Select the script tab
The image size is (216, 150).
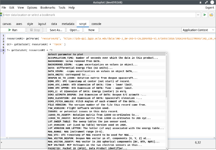(83, 24)
